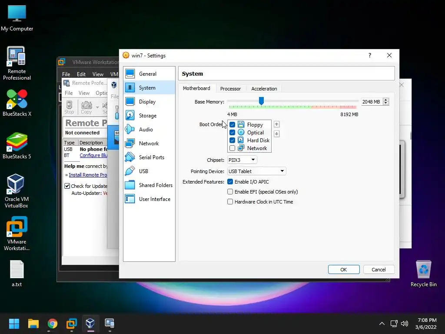Viewport: 445px width, 334px height.
Task: Open a.txt file on desktop
Action: (x=17, y=274)
